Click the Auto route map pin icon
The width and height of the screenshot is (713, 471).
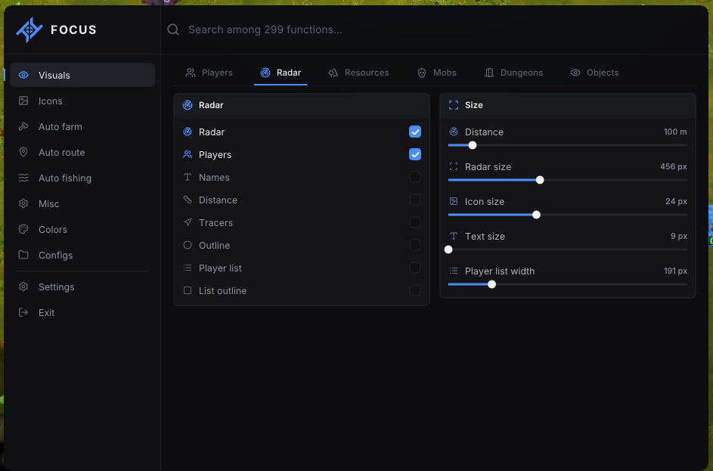pos(23,152)
